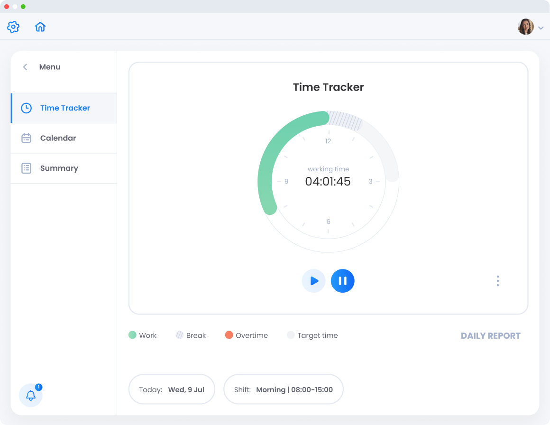Click the user profile avatar
550x425 pixels.
[525, 27]
